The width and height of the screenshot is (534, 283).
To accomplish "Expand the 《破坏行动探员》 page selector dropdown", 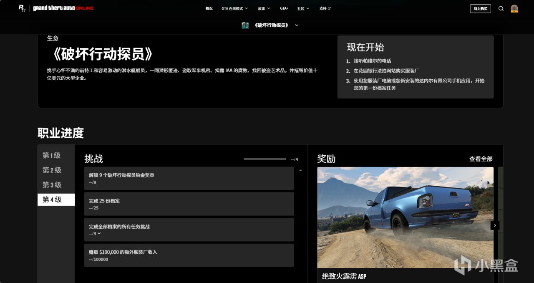I will (276, 25).
